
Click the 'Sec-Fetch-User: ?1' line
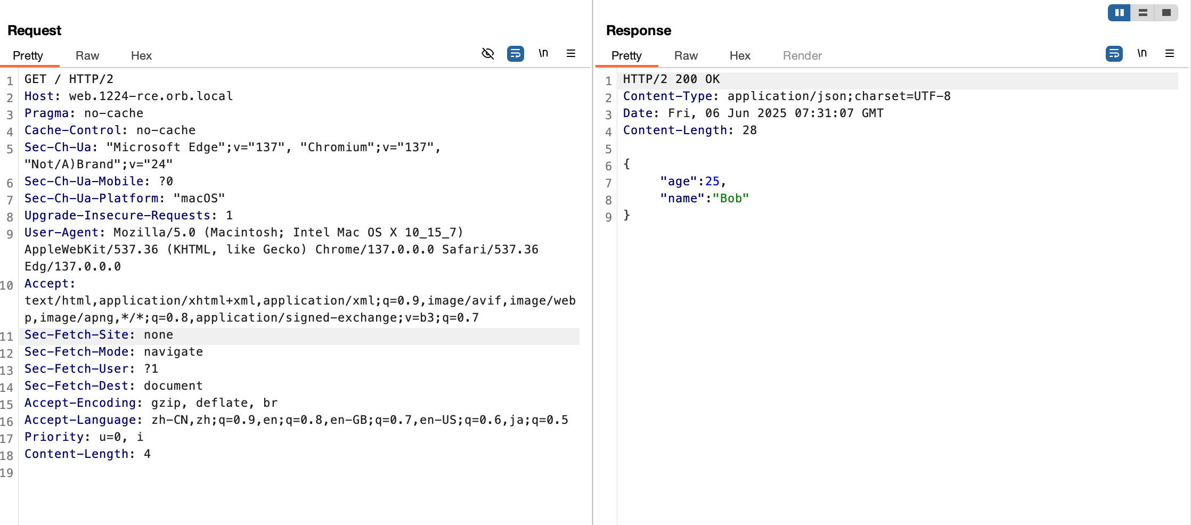tap(91, 368)
